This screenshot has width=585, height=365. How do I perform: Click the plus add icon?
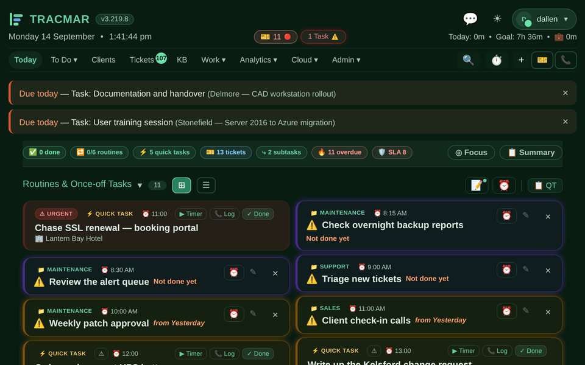pyautogui.click(x=521, y=60)
